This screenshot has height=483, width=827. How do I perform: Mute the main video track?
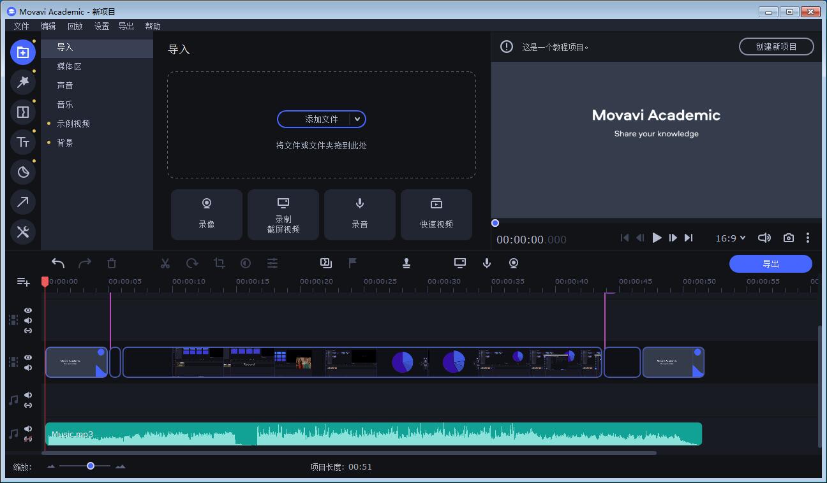tap(28, 368)
